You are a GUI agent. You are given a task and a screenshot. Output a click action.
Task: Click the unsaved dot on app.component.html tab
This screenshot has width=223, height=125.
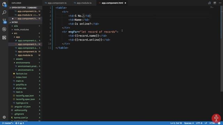click(125, 3)
